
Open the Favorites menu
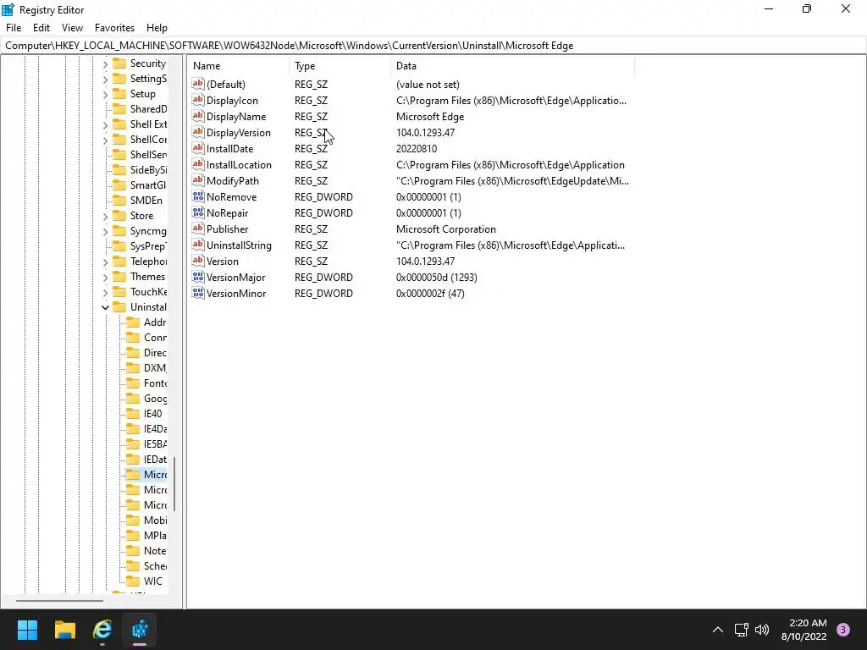[114, 28]
